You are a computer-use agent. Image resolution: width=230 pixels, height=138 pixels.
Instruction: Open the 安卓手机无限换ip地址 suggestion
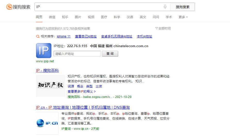[117, 36]
